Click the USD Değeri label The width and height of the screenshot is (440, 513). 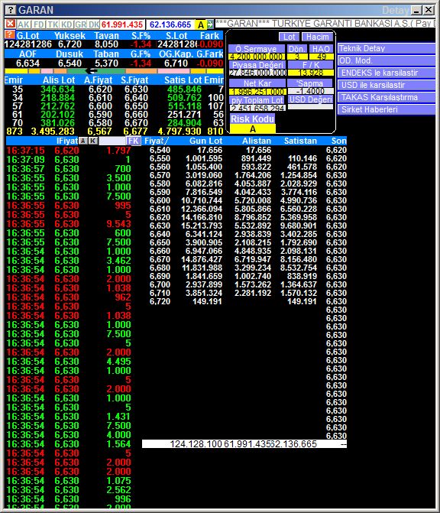[x=311, y=99]
